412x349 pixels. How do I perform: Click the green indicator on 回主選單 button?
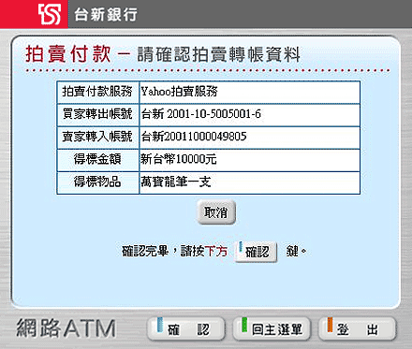(244, 325)
